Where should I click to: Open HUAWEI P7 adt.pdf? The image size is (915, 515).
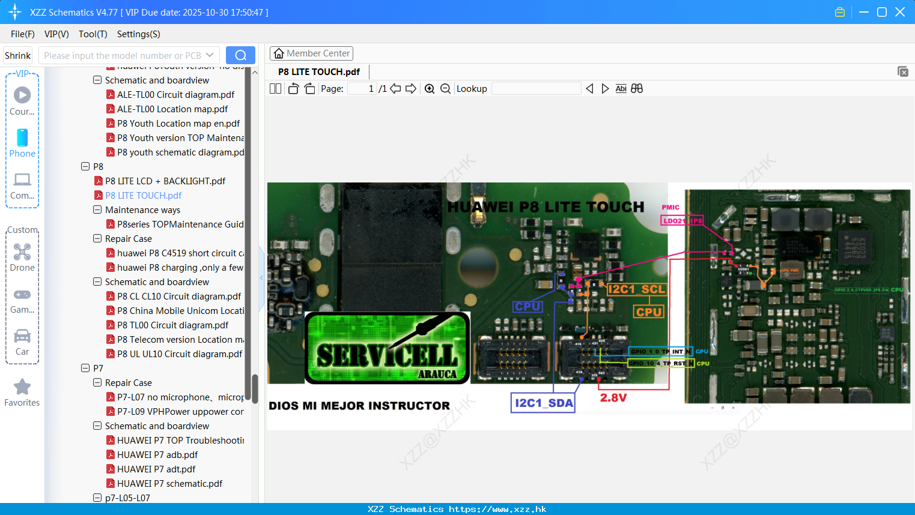(156, 469)
